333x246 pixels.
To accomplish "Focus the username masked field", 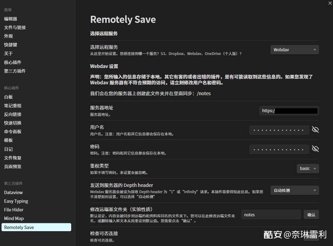I will [279, 130].
